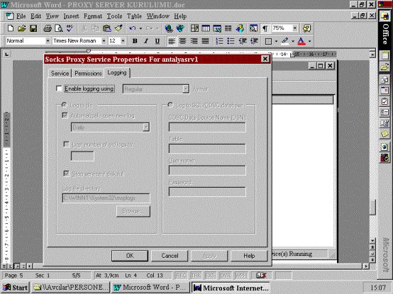The image size is (393, 294).
Task: Switch to the Service tab
Action: (x=60, y=73)
